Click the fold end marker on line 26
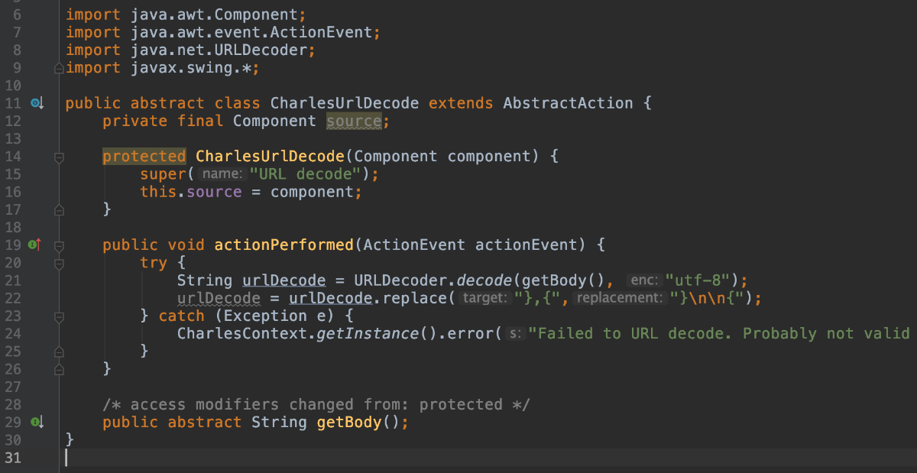The image size is (917, 473). click(59, 369)
